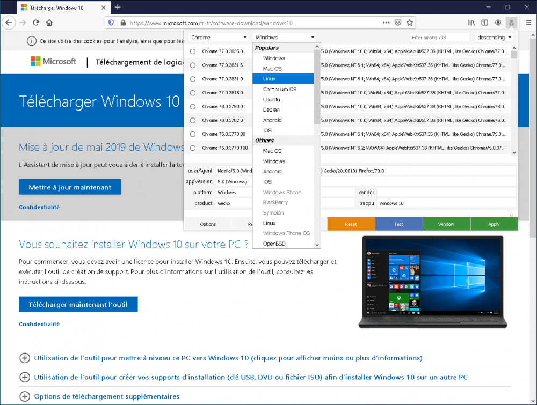Image resolution: width=537 pixels, height=405 pixels.
Task: Open the Firefox account icon
Action: pyautogui.click(x=498, y=23)
